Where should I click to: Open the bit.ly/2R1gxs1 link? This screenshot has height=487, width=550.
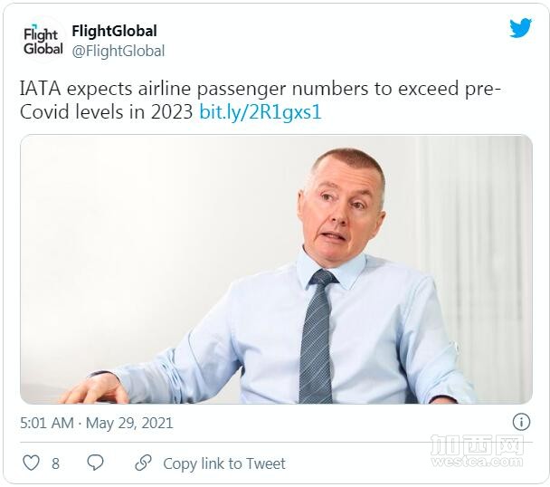pyautogui.click(x=261, y=113)
